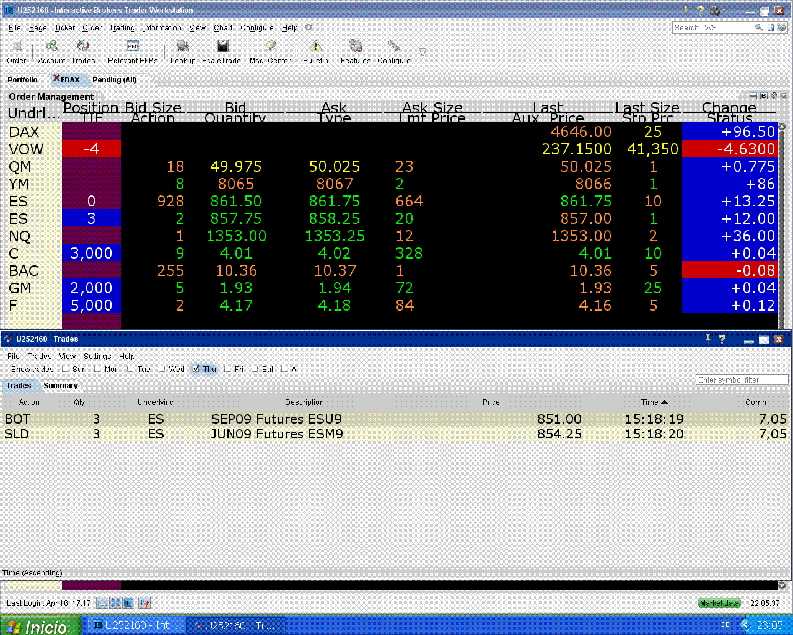The image size is (793, 635).
Task: Click the order list scrollbar up arrow
Action: [x=782, y=127]
